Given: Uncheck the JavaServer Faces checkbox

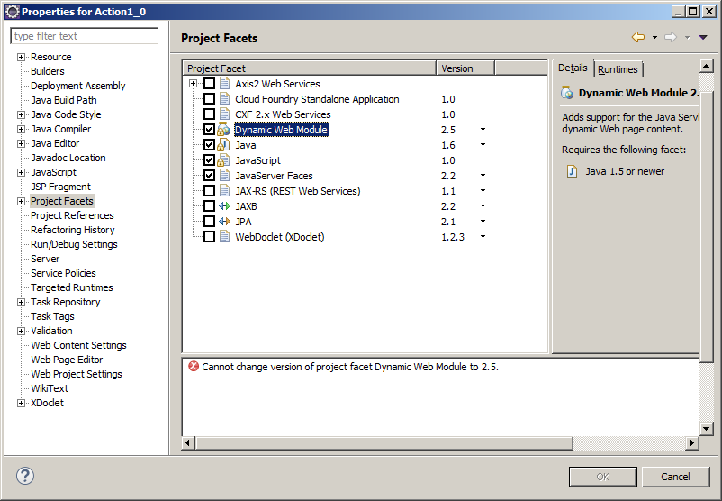Looking at the screenshot, I should [x=209, y=175].
